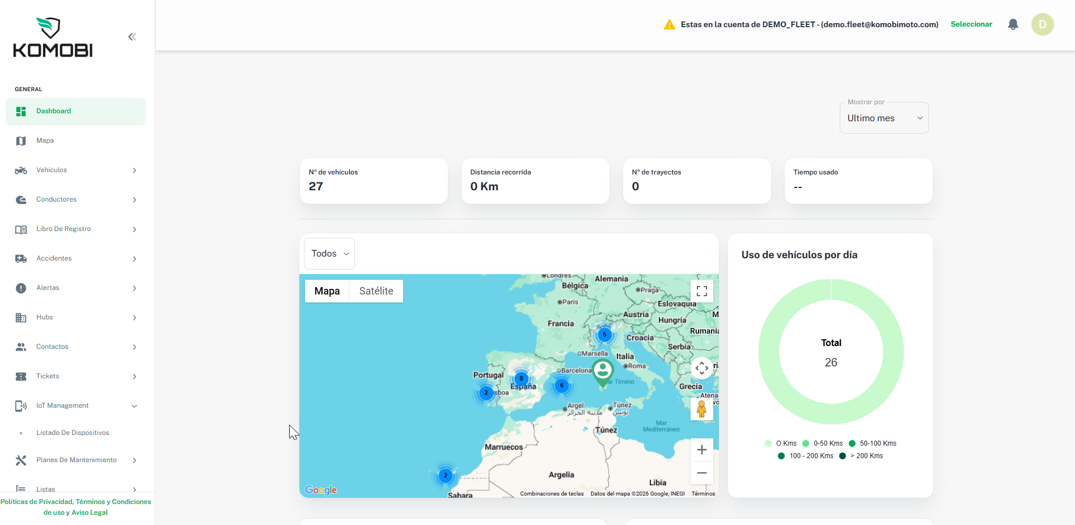This screenshot has height=525, width=1075.
Task: Toggle the 50-100 Kms legend item
Action: tap(873, 443)
